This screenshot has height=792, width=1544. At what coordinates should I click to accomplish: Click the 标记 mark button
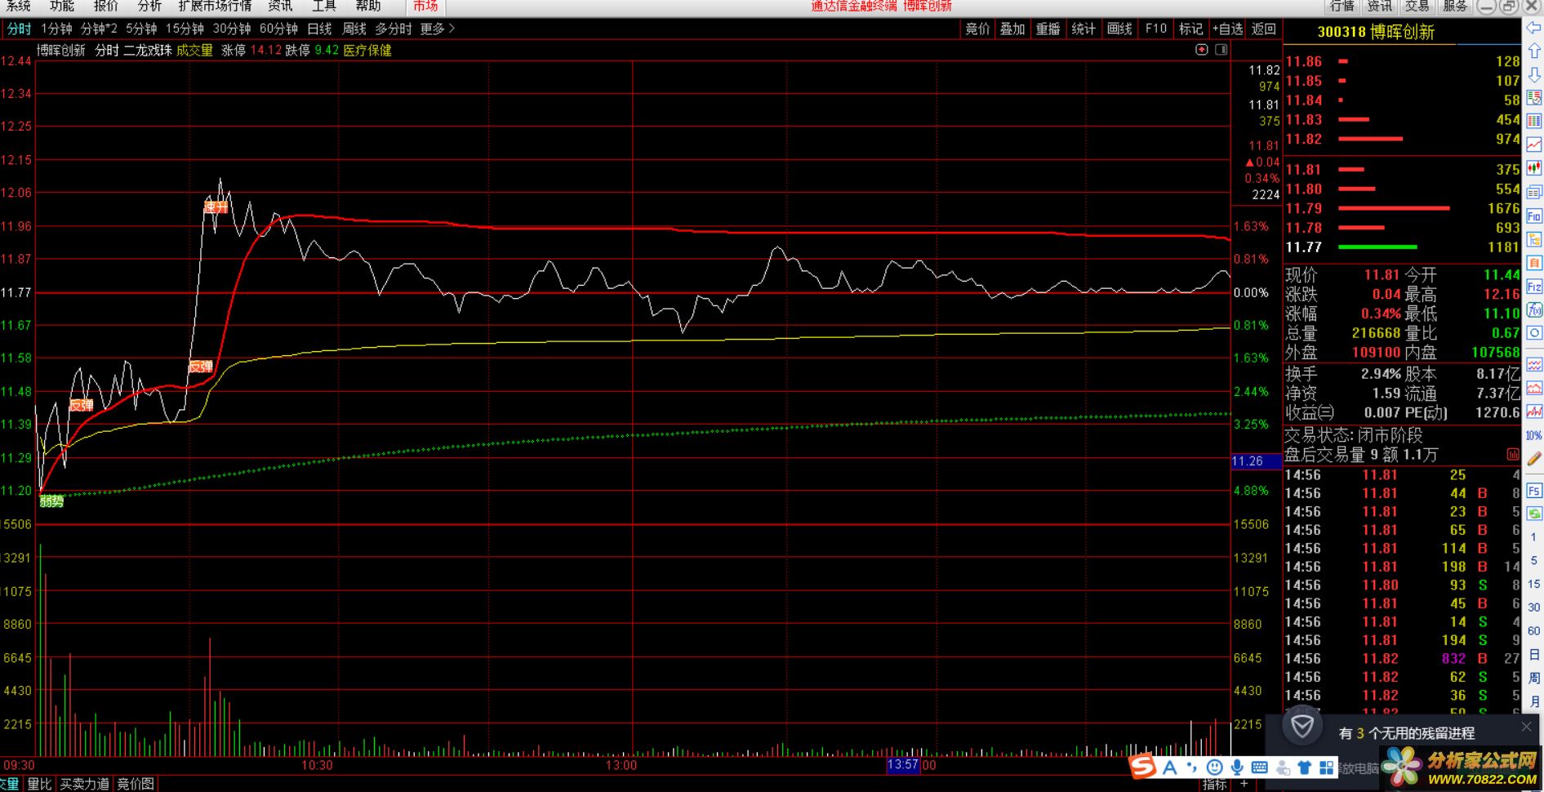pos(1190,29)
